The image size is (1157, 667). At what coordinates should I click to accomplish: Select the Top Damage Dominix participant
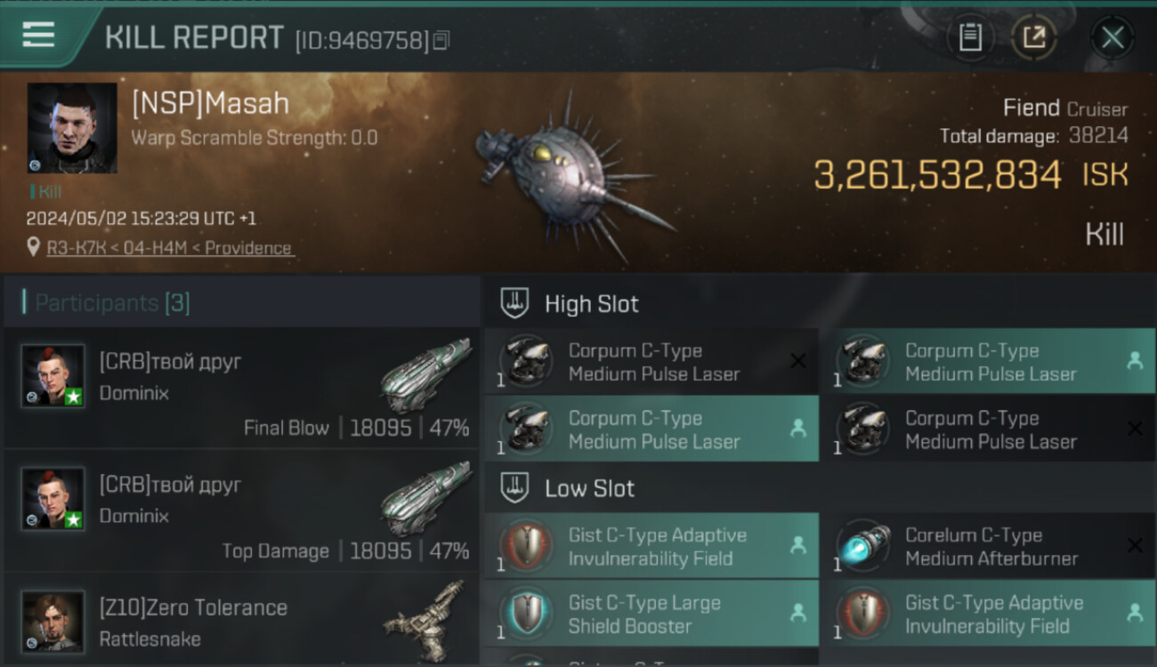click(240, 510)
